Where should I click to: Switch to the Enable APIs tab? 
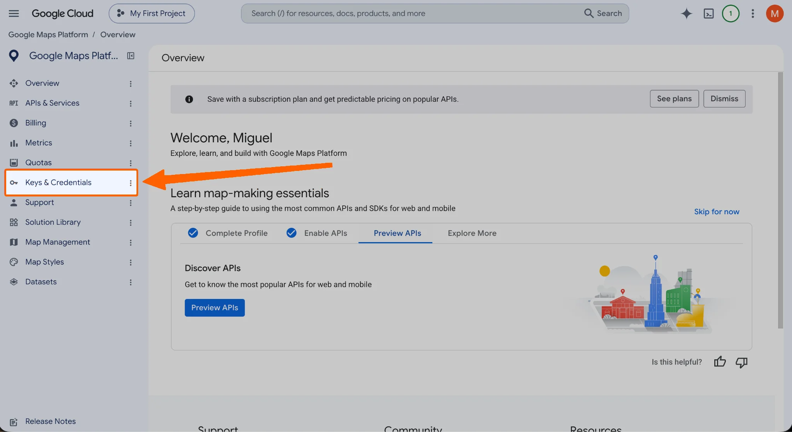[317, 233]
